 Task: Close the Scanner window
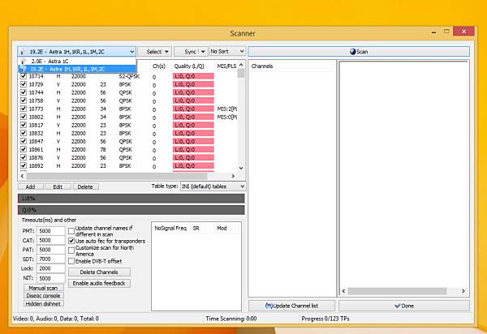click(463, 32)
